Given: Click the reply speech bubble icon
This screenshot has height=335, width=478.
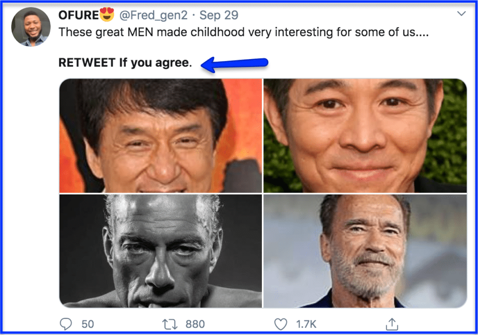Looking at the screenshot, I should point(66,324).
